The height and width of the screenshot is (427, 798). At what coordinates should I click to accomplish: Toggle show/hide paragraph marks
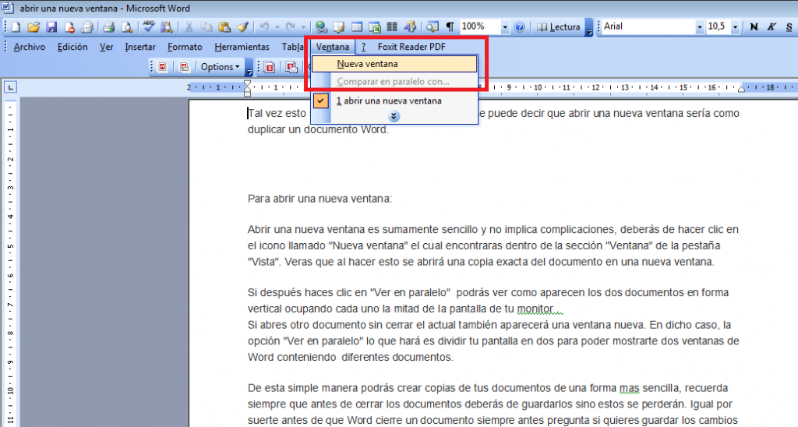click(x=450, y=27)
